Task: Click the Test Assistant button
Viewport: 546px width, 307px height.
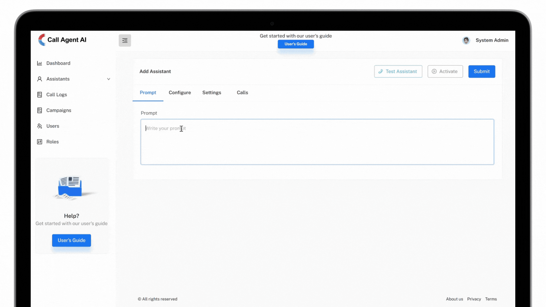Action: pyautogui.click(x=398, y=71)
